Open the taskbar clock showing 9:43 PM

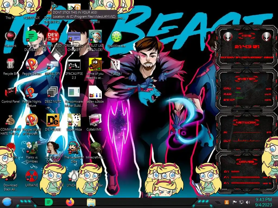tap(263, 202)
